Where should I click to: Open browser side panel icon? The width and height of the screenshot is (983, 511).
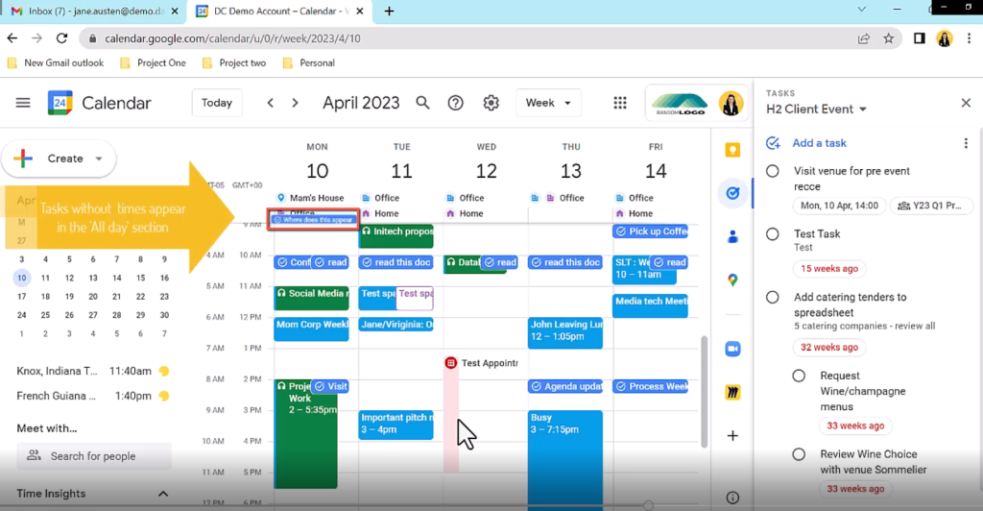pyautogui.click(x=919, y=38)
